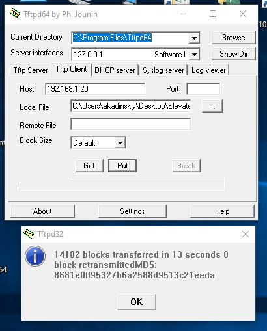The width and height of the screenshot is (267, 331).
Task: Click the blue information icon in dialog
Action: 35,256
